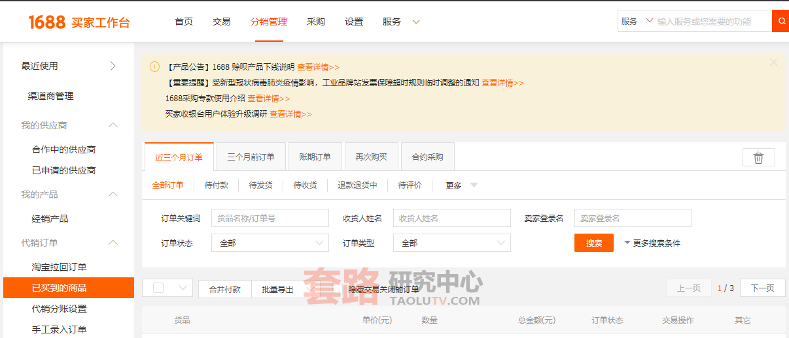
Task: Click the 上一页 pagination button
Action: point(689,288)
